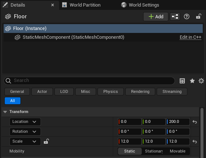Reset Scale to default arrow icon

(x=195, y=142)
